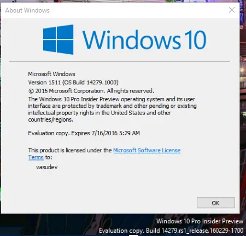
Task: Click the Microsoft Windows heading line
Action: click(x=51, y=74)
